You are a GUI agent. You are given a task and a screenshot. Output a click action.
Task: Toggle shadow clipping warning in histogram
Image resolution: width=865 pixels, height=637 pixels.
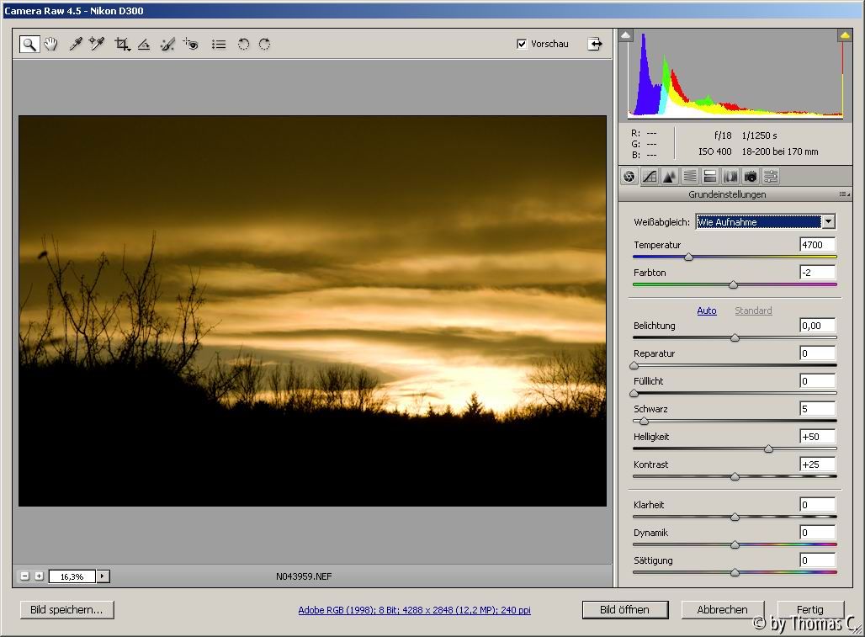click(x=625, y=35)
